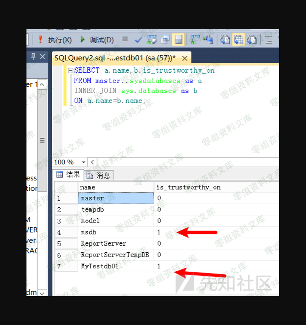Click the query options window icon
The width and height of the screenshot is (306, 325).
coord(165,40)
